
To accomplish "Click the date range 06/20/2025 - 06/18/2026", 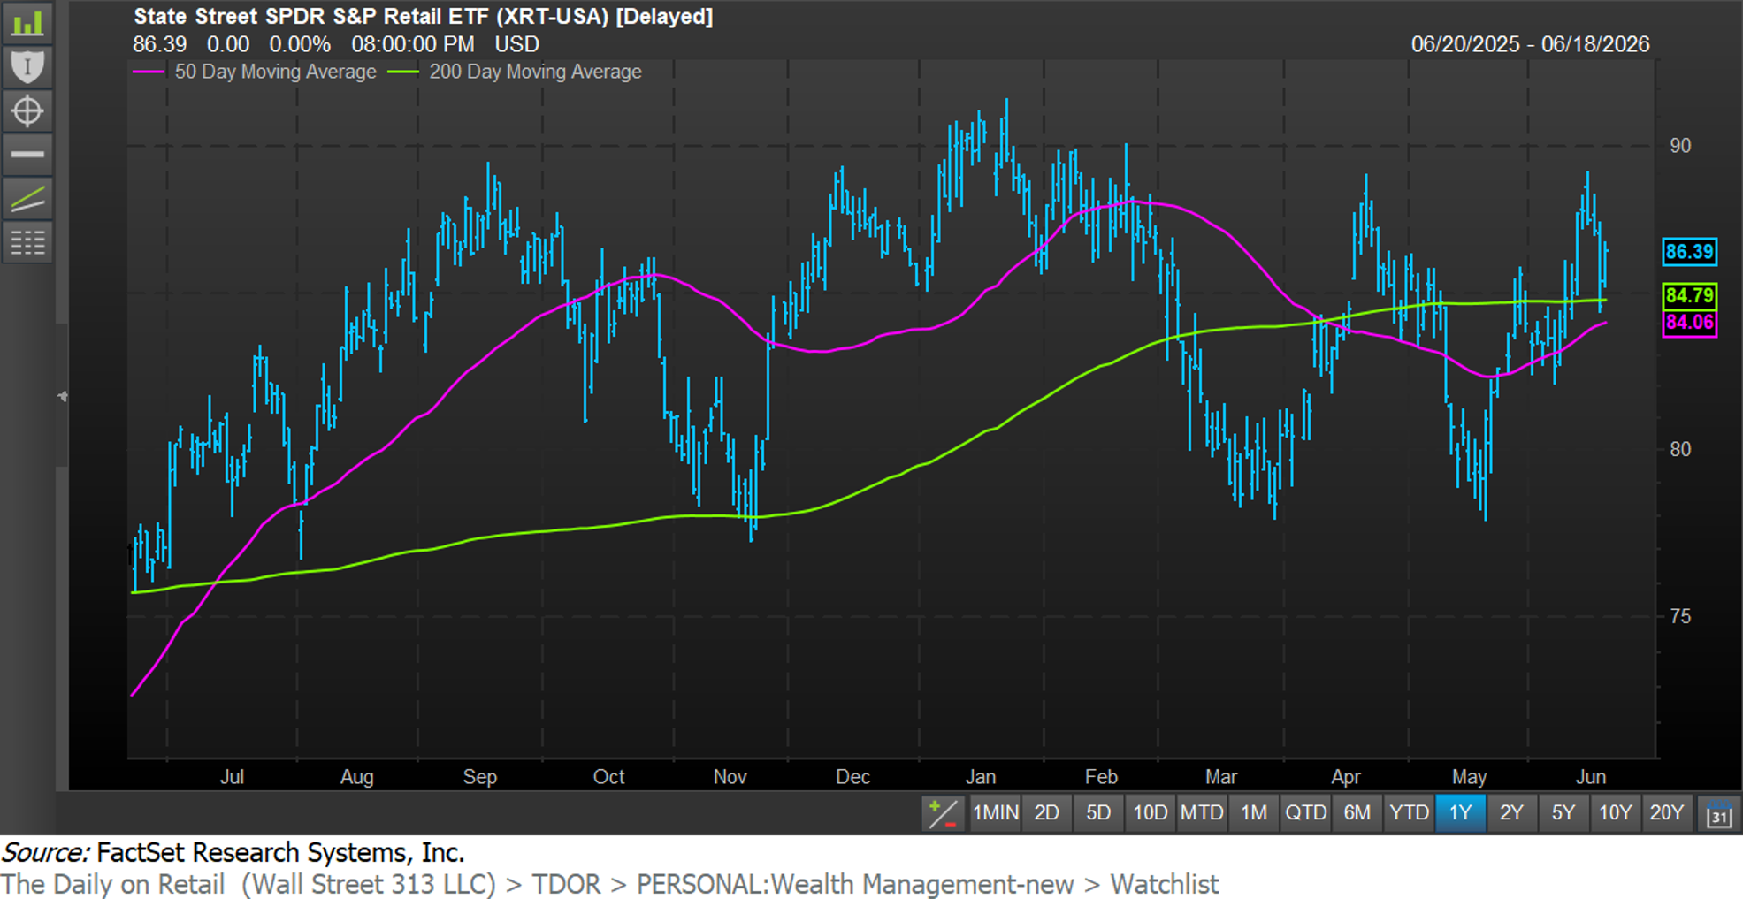I will [x=1530, y=44].
